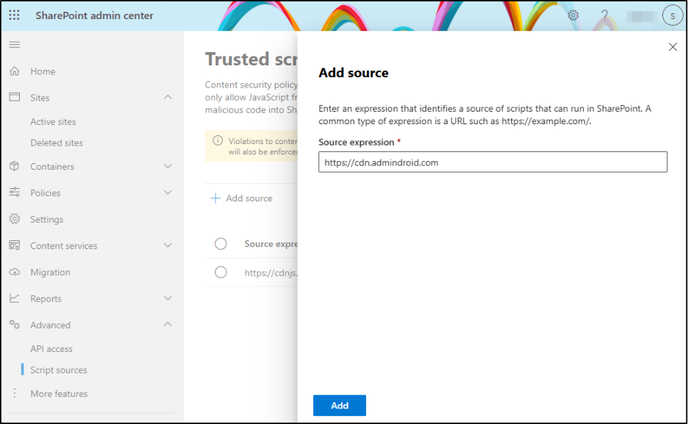Close the Add source panel
Viewport: 688px width, 424px height.
pyautogui.click(x=672, y=47)
